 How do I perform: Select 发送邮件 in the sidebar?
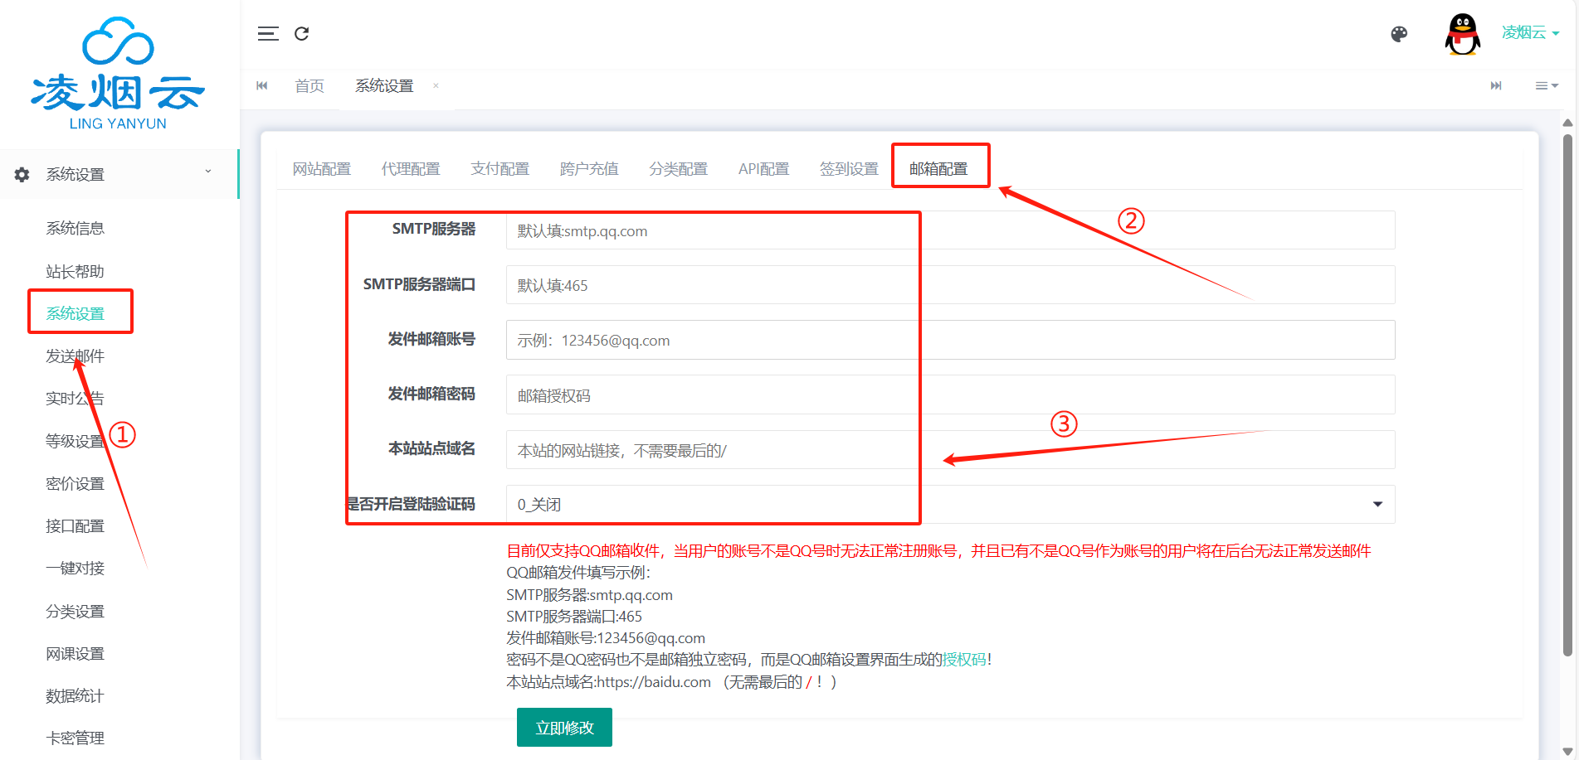pos(75,356)
